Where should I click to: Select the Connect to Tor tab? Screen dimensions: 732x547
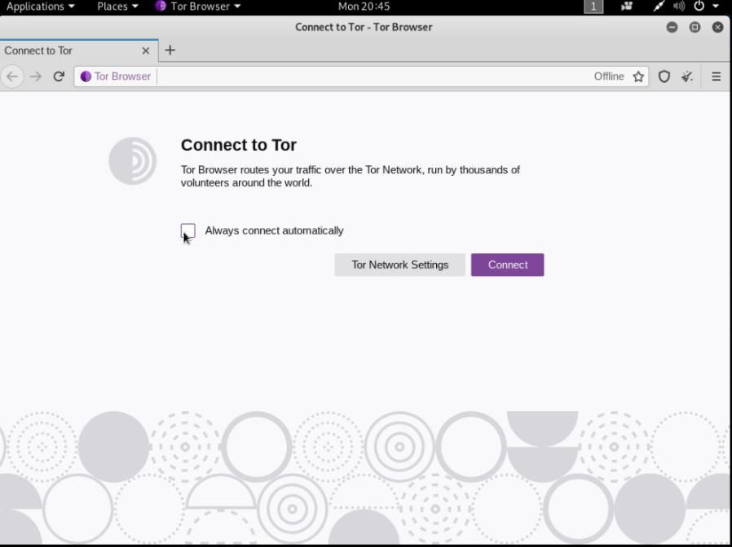pyautogui.click(x=78, y=50)
